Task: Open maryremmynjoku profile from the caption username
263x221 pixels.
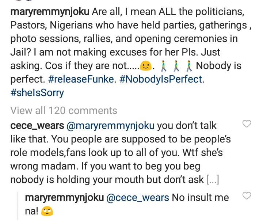Action: click(x=50, y=12)
